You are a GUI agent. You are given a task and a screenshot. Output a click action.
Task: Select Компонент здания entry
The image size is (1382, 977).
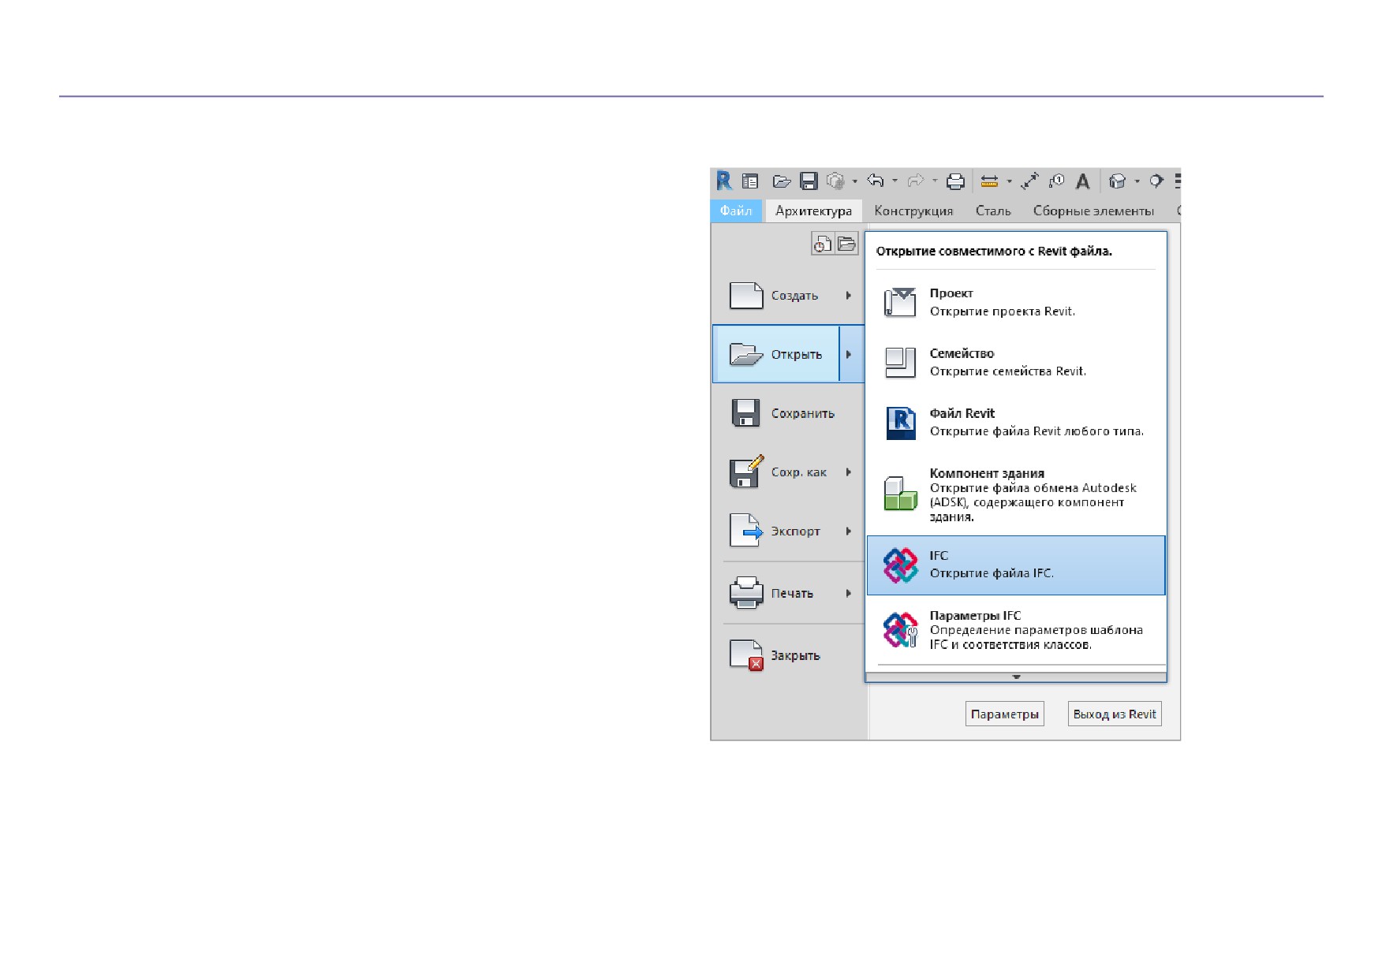click(x=1016, y=494)
